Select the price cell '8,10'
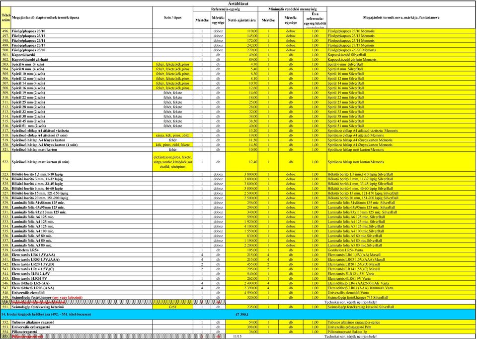The width and height of the screenshot is (477, 339). pos(242,79)
